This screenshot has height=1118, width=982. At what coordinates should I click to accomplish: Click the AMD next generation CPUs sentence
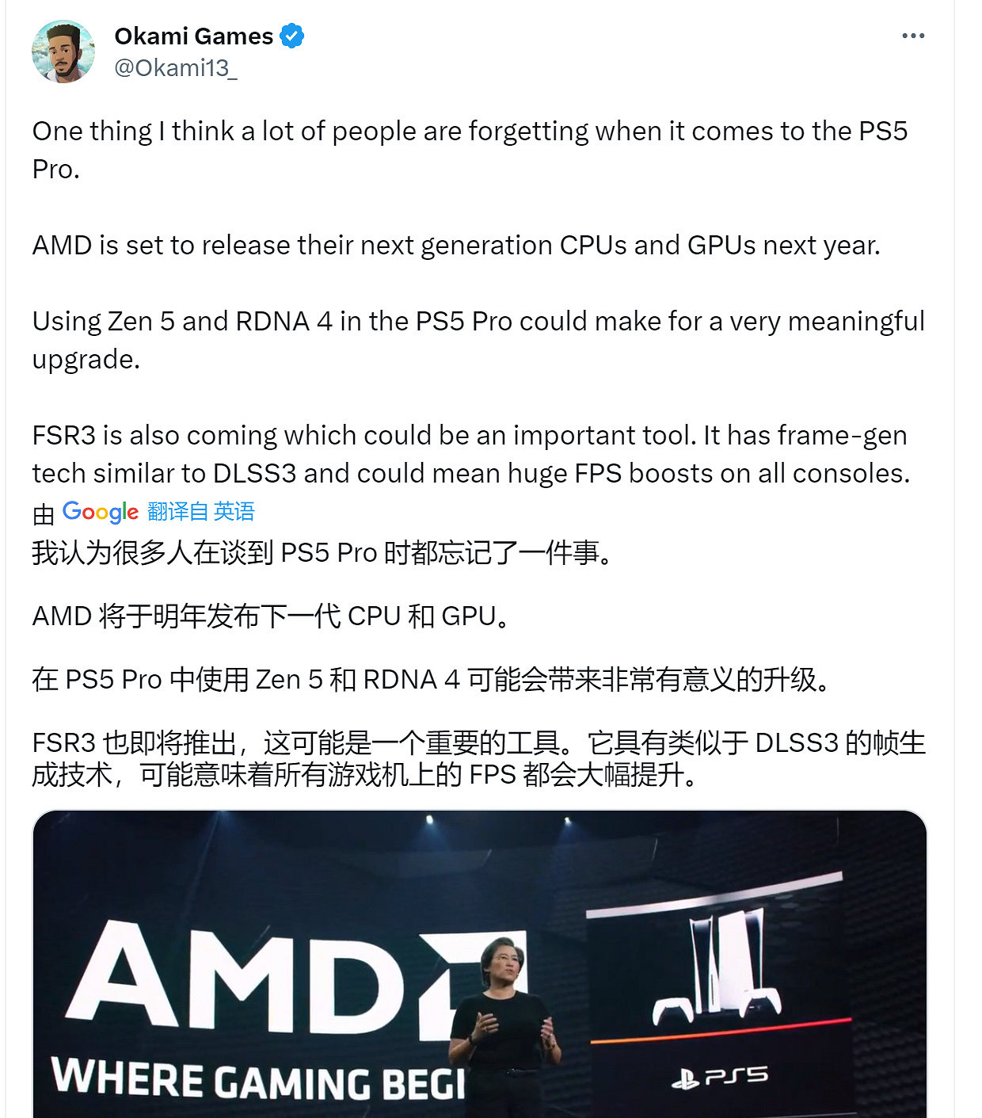click(x=459, y=246)
